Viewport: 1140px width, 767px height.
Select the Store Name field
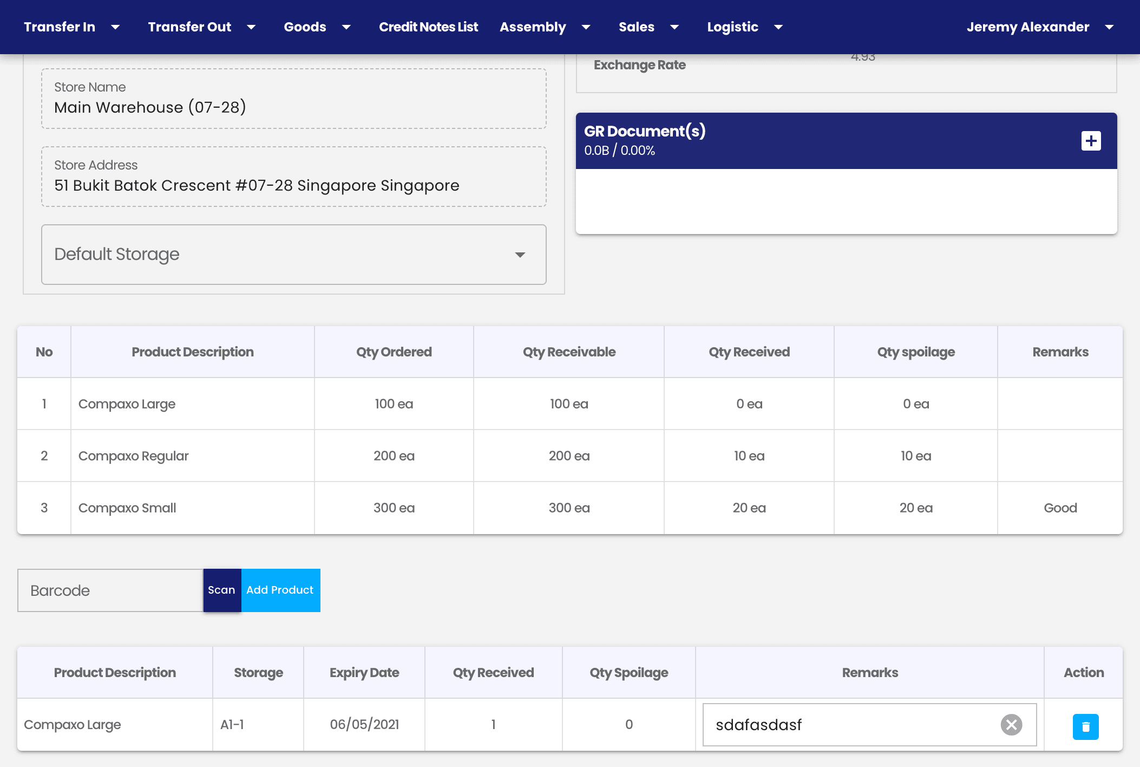coord(294,99)
